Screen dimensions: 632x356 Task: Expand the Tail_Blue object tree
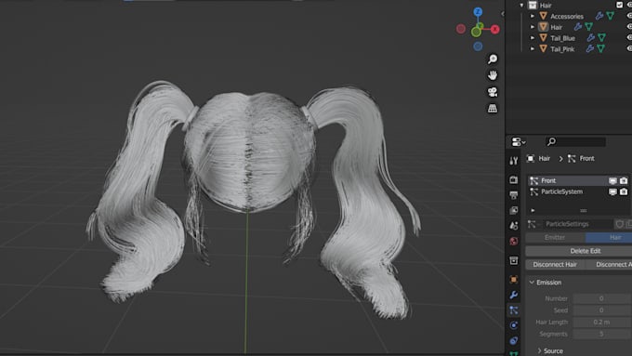(x=533, y=38)
